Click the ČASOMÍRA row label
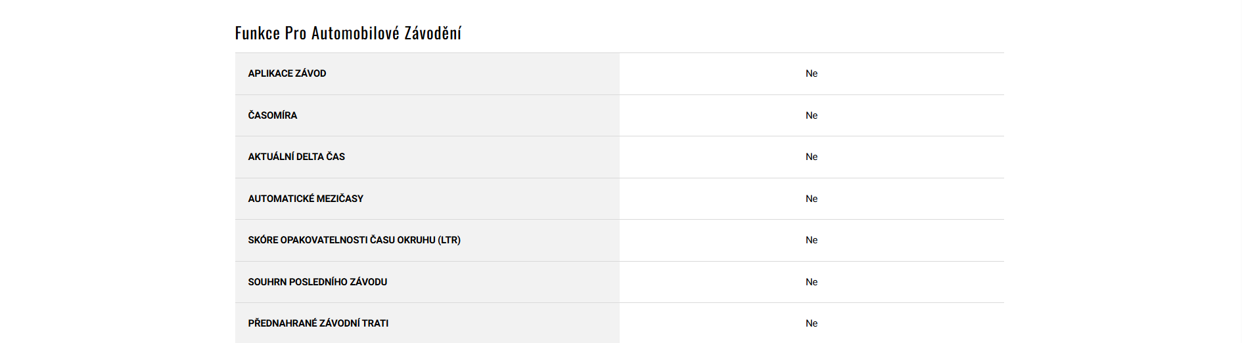This screenshot has height=343, width=1242. tap(273, 115)
